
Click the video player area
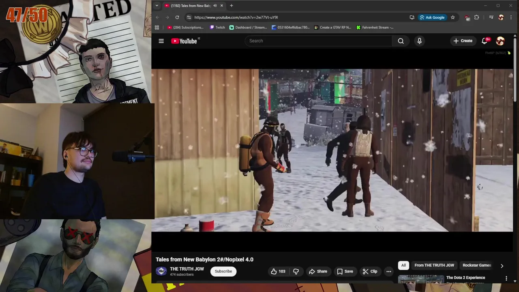click(332, 150)
